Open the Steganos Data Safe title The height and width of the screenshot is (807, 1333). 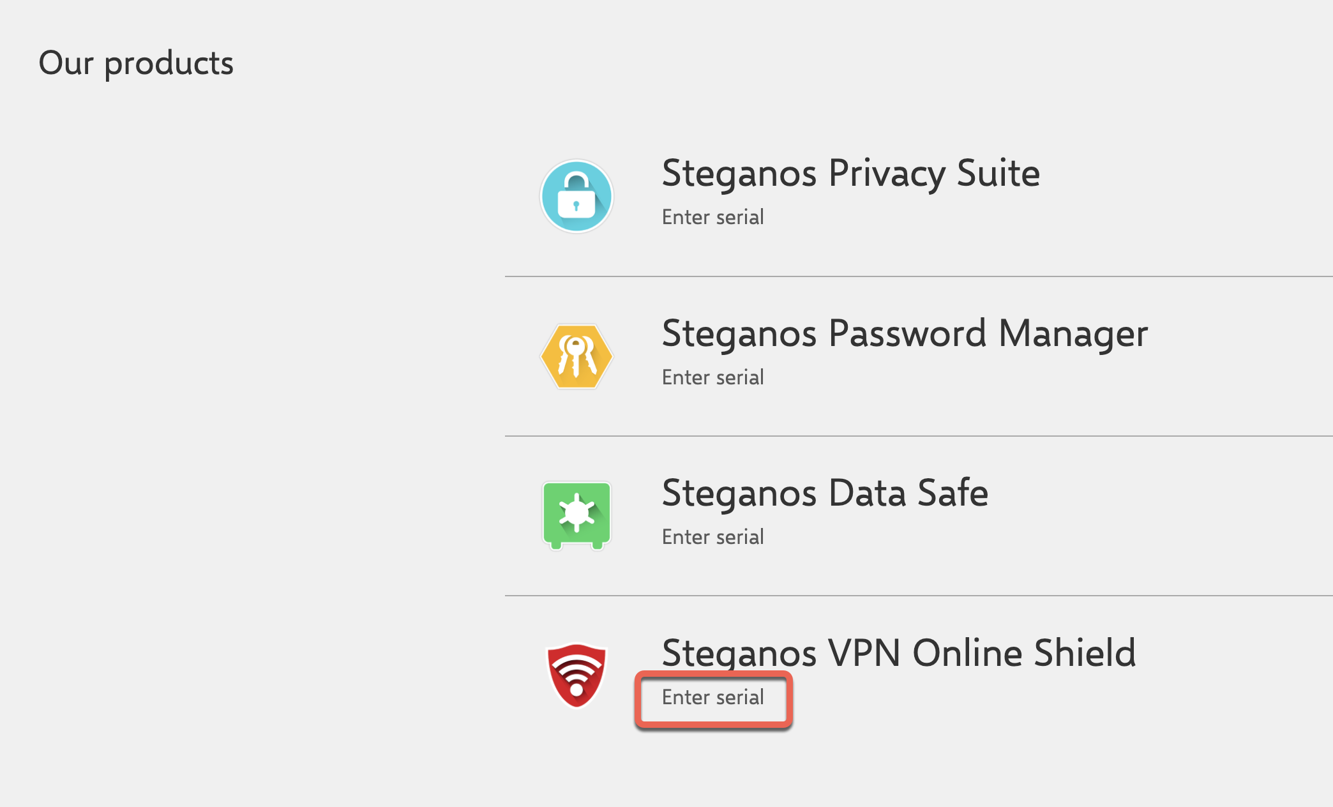click(825, 493)
